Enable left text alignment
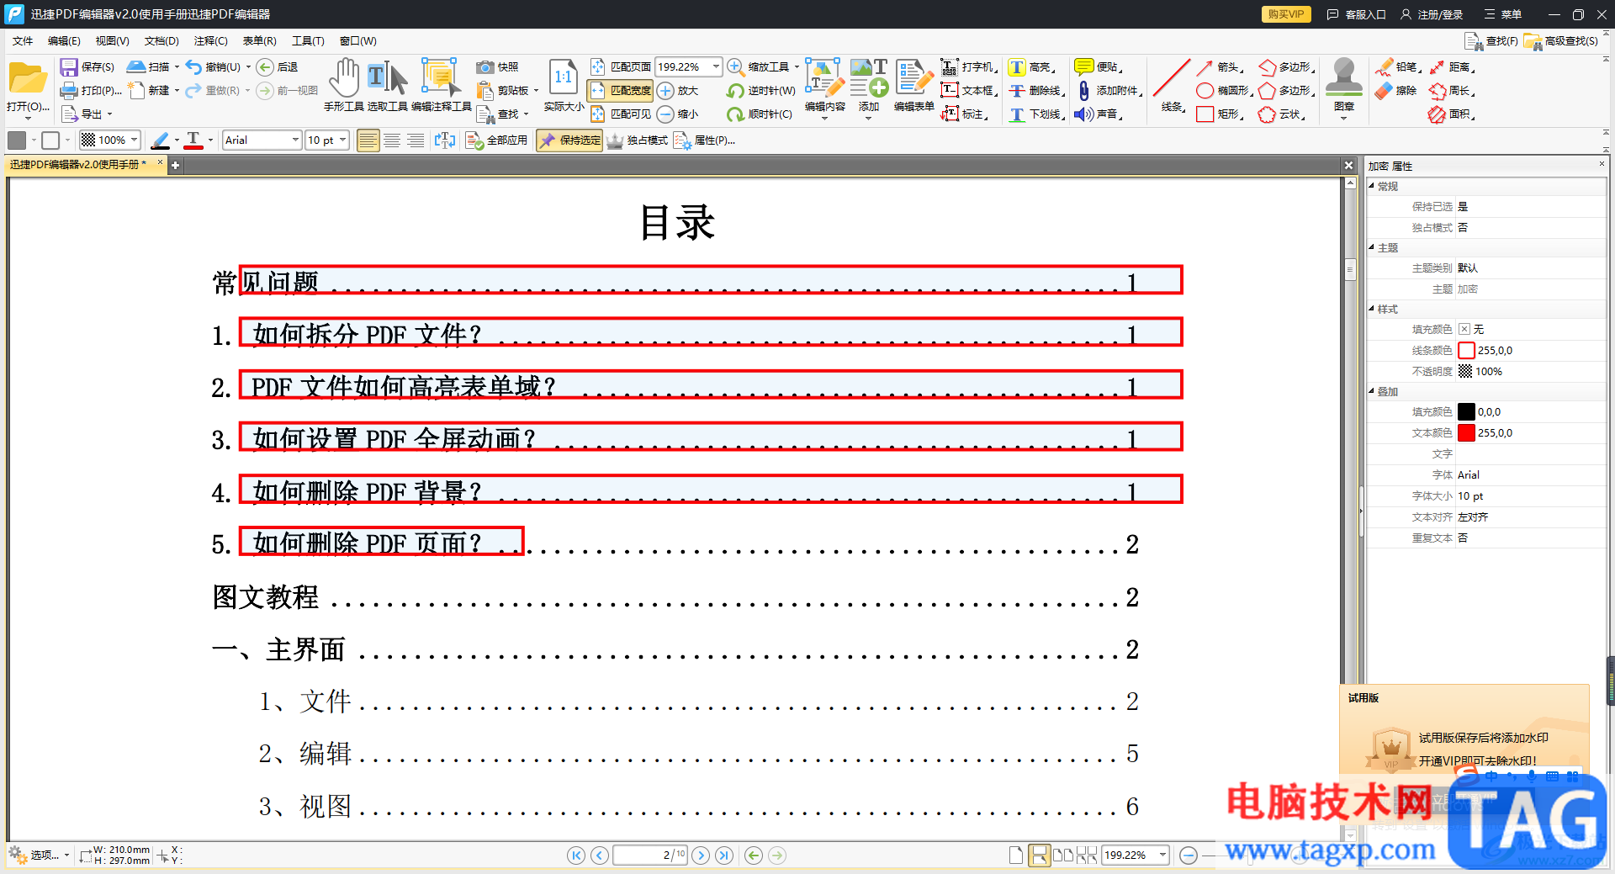 click(368, 140)
